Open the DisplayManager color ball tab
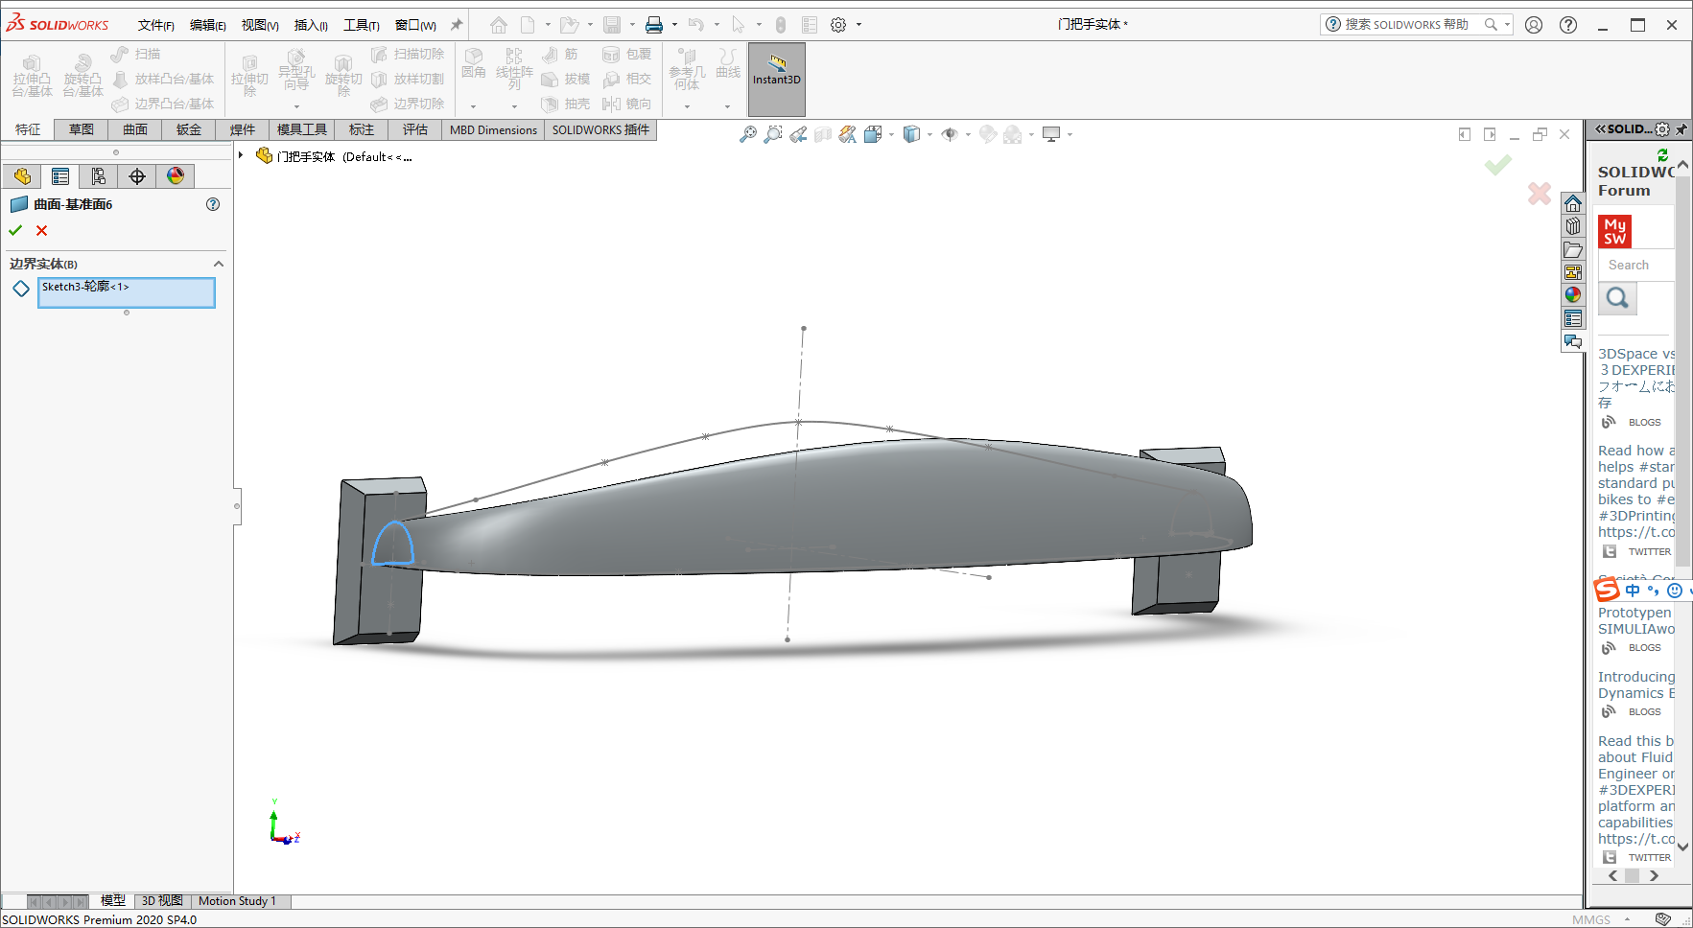This screenshot has width=1693, height=928. [x=176, y=176]
